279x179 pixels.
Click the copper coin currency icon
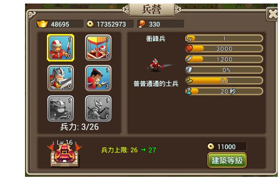click(90, 24)
